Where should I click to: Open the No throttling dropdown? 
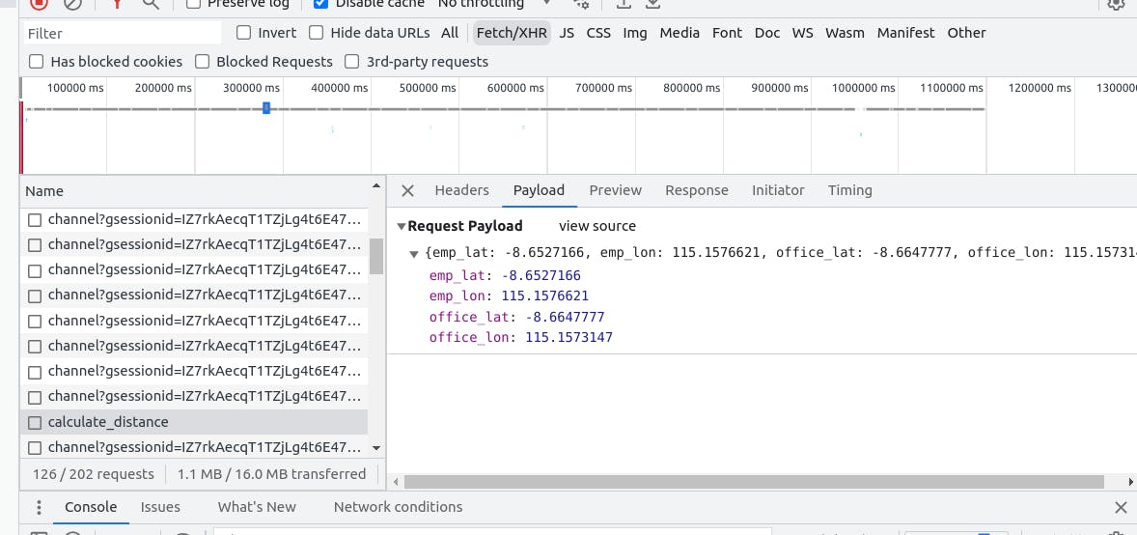point(494,4)
